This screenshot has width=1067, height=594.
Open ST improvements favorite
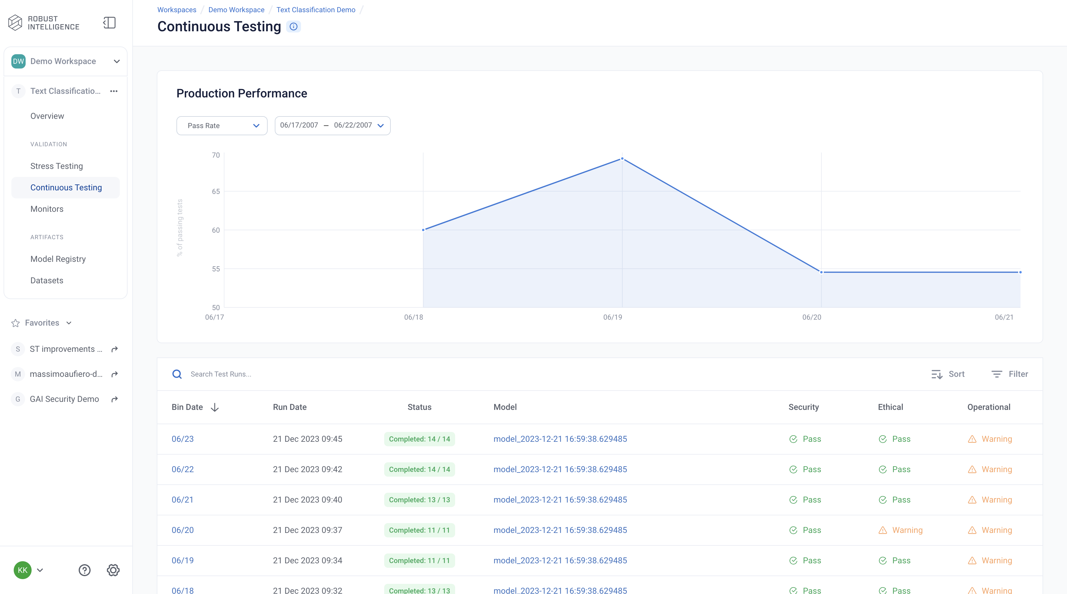pyautogui.click(x=66, y=349)
